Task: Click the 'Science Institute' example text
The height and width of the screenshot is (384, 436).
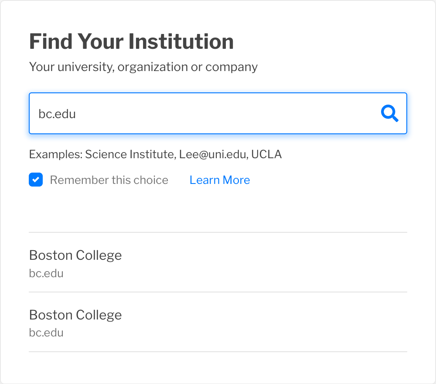Action: pyautogui.click(x=130, y=154)
